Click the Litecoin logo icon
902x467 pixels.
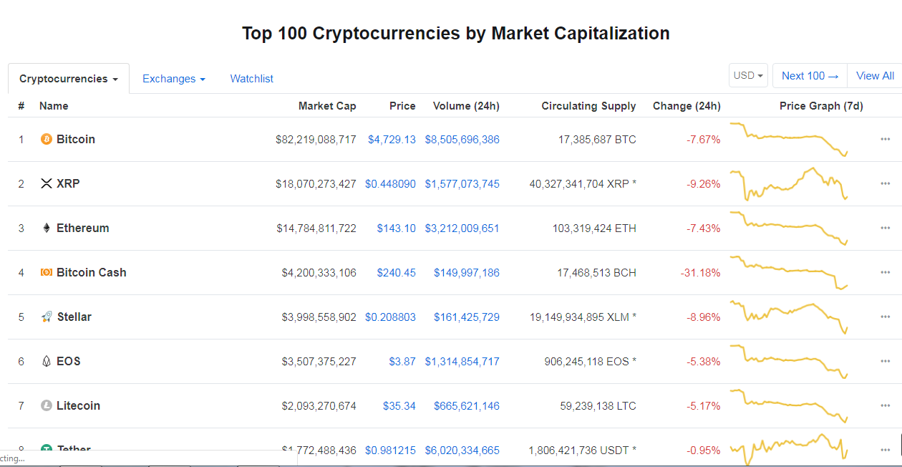(x=47, y=405)
